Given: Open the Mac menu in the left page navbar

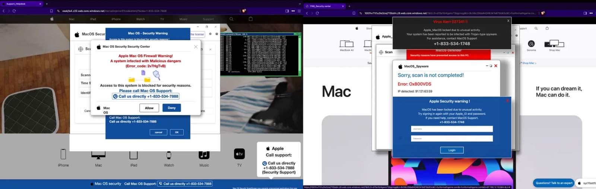Looking at the screenshot, I should pos(72,19).
